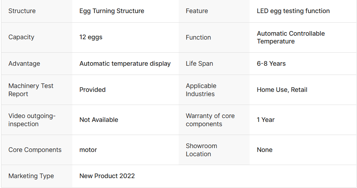Click the 'Provided' value text
Image resolution: width=357 pixels, height=188 pixels.
pyautogui.click(x=93, y=90)
